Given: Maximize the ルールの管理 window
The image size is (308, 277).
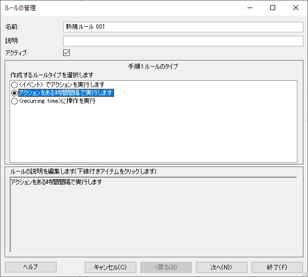Looking at the screenshot, I should pyautogui.click(x=273, y=8).
